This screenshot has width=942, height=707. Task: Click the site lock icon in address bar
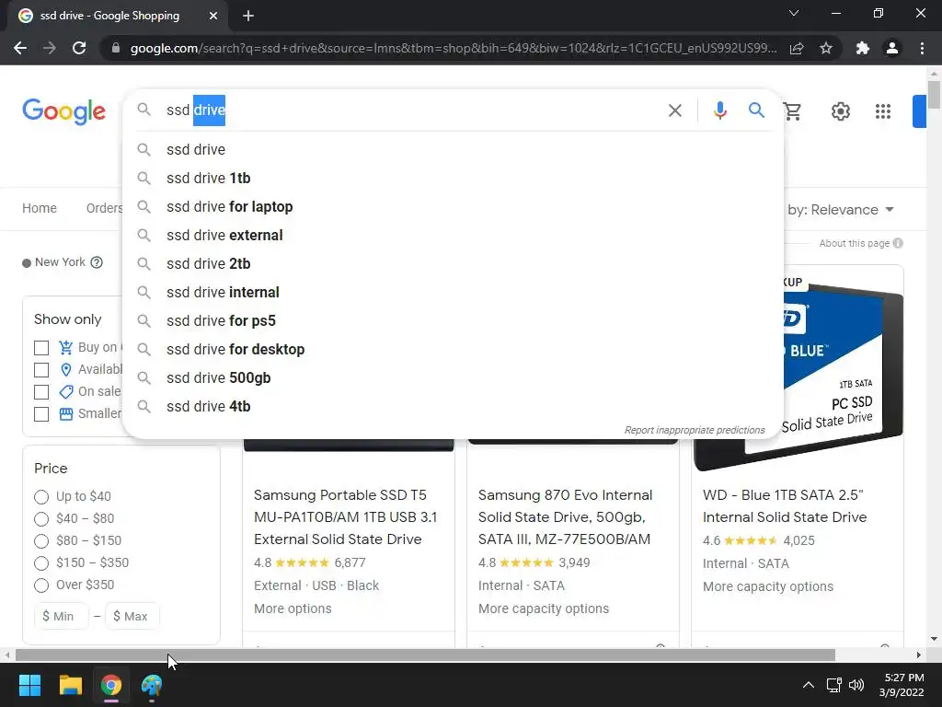[116, 48]
